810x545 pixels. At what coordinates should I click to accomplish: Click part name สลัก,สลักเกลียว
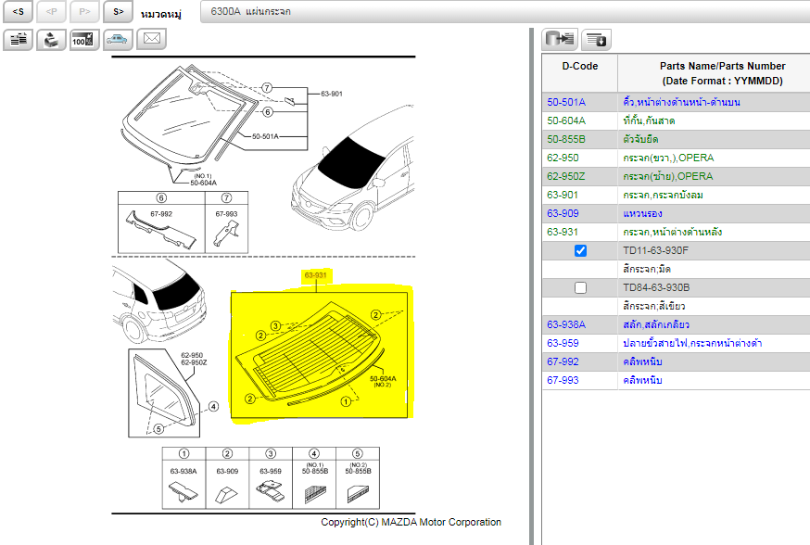pos(656,325)
